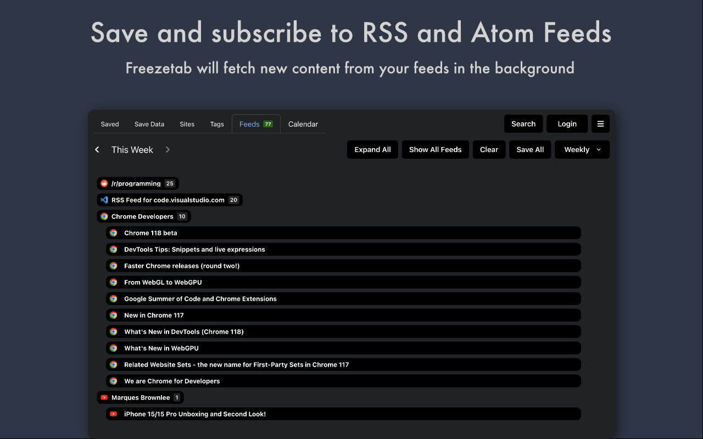Open the Tags tab
This screenshot has height=439, width=703.
tap(217, 124)
